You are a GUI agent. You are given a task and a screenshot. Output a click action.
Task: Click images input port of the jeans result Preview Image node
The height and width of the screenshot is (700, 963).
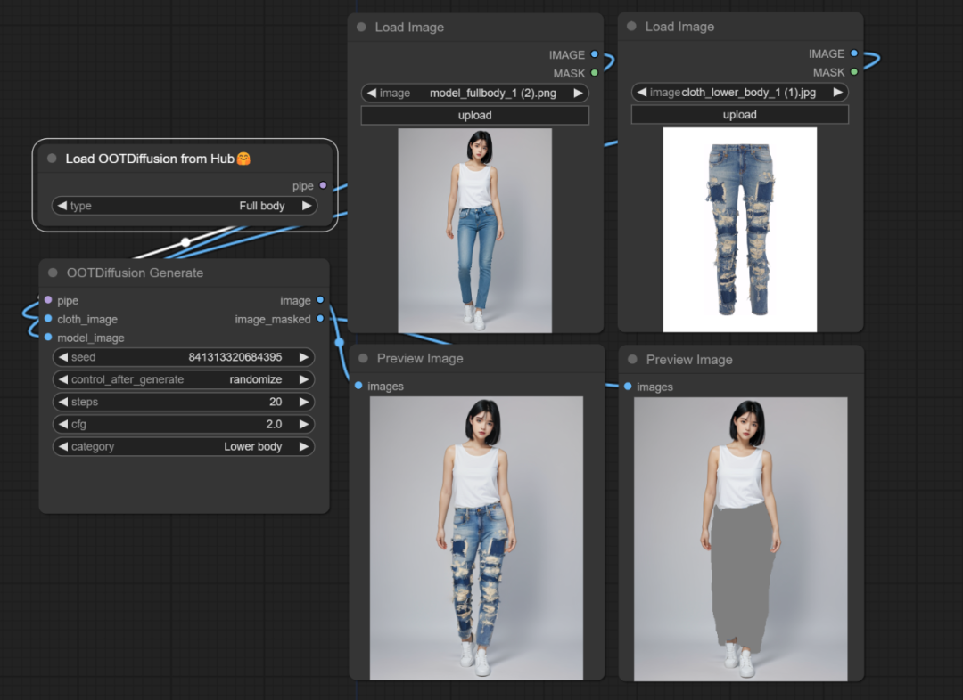pos(358,386)
